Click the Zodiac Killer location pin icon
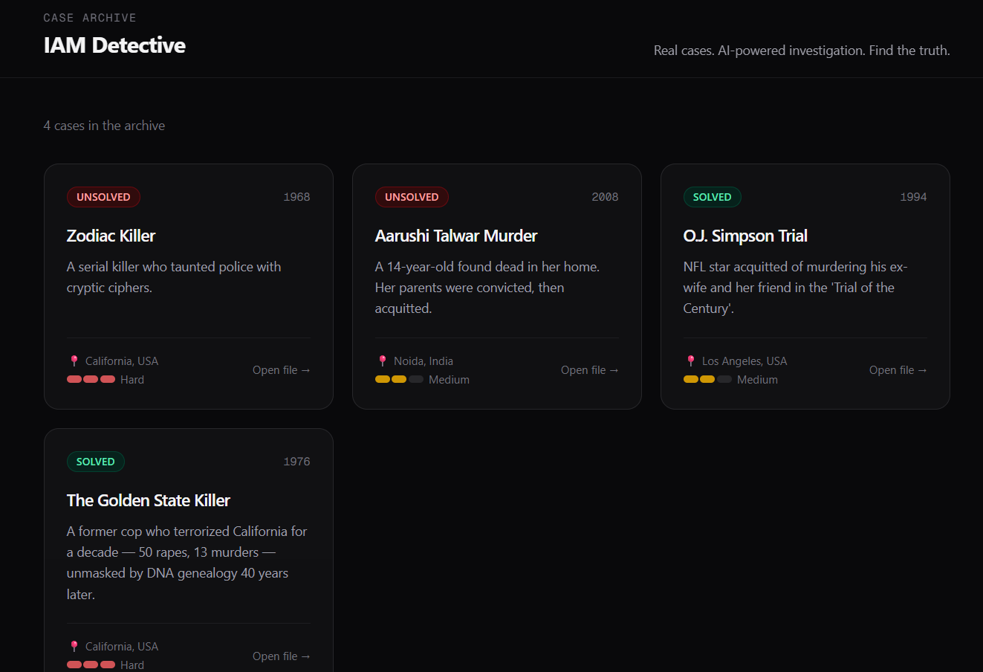The image size is (983, 672). click(74, 361)
